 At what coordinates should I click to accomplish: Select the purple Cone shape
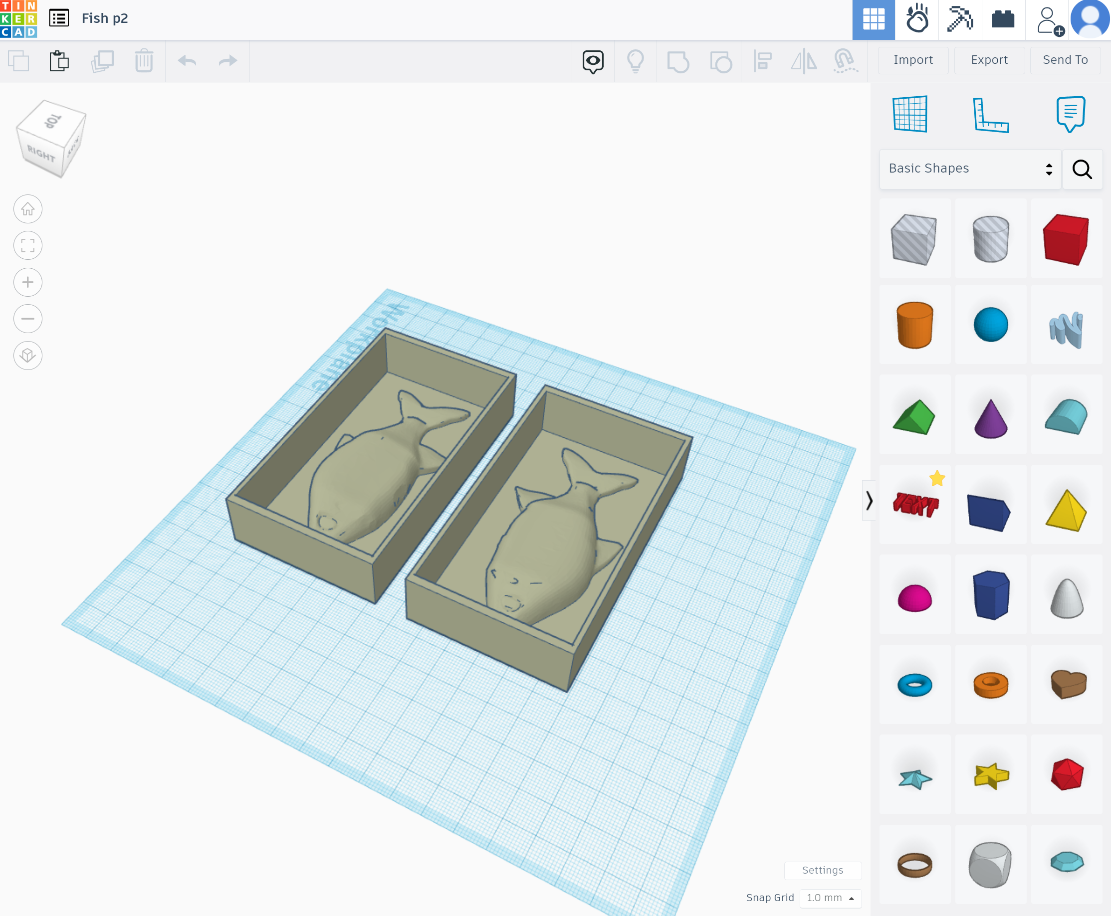tap(991, 415)
